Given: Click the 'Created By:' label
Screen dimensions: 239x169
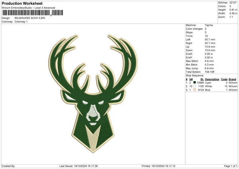Looking at the screenshot, I should coord(8,166).
